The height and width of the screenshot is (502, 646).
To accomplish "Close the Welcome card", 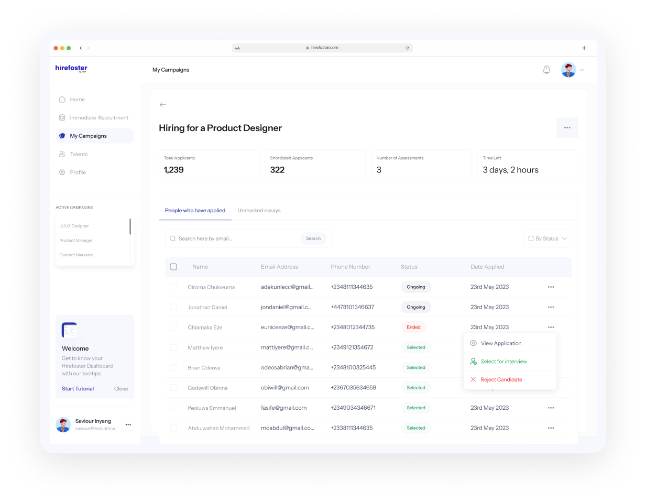I will [121, 389].
